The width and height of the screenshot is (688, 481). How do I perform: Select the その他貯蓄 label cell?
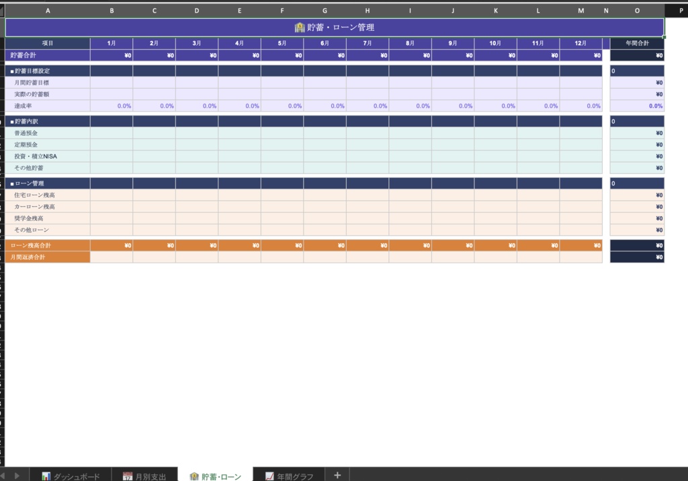click(x=48, y=168)
